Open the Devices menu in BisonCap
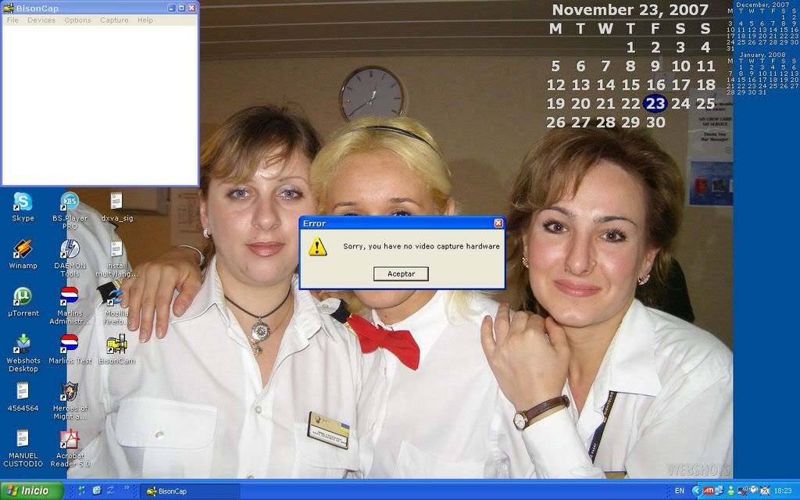Viewport: 800px width, 500px height. tap(41, 20)
